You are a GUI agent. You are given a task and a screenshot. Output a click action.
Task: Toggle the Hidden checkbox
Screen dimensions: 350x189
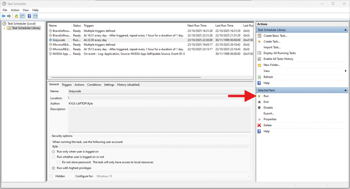point(51,176)
